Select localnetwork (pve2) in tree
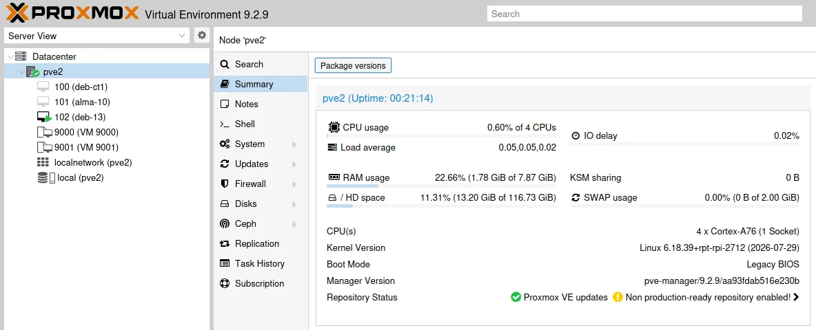Viewport: 816px width, 330px height. coord(106,162)
